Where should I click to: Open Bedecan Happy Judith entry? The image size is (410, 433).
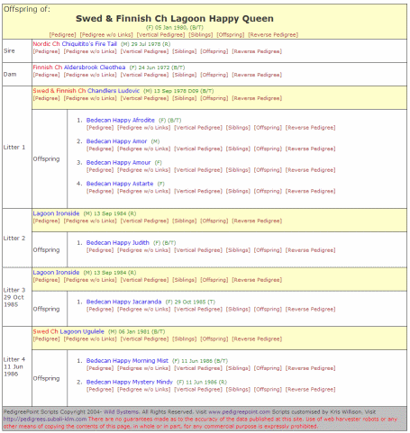[x=117, y=242]
